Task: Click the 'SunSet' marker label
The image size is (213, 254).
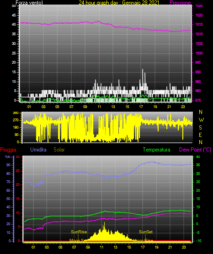Action: tap(146, 232)
